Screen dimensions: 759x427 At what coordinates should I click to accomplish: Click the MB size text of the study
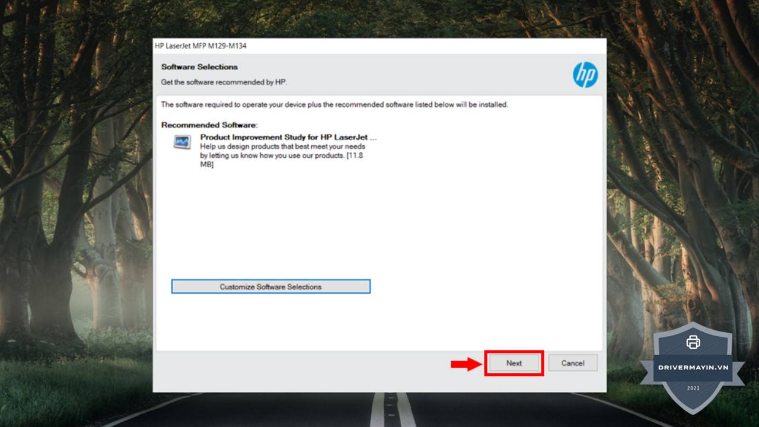click(x=207, y=165)
